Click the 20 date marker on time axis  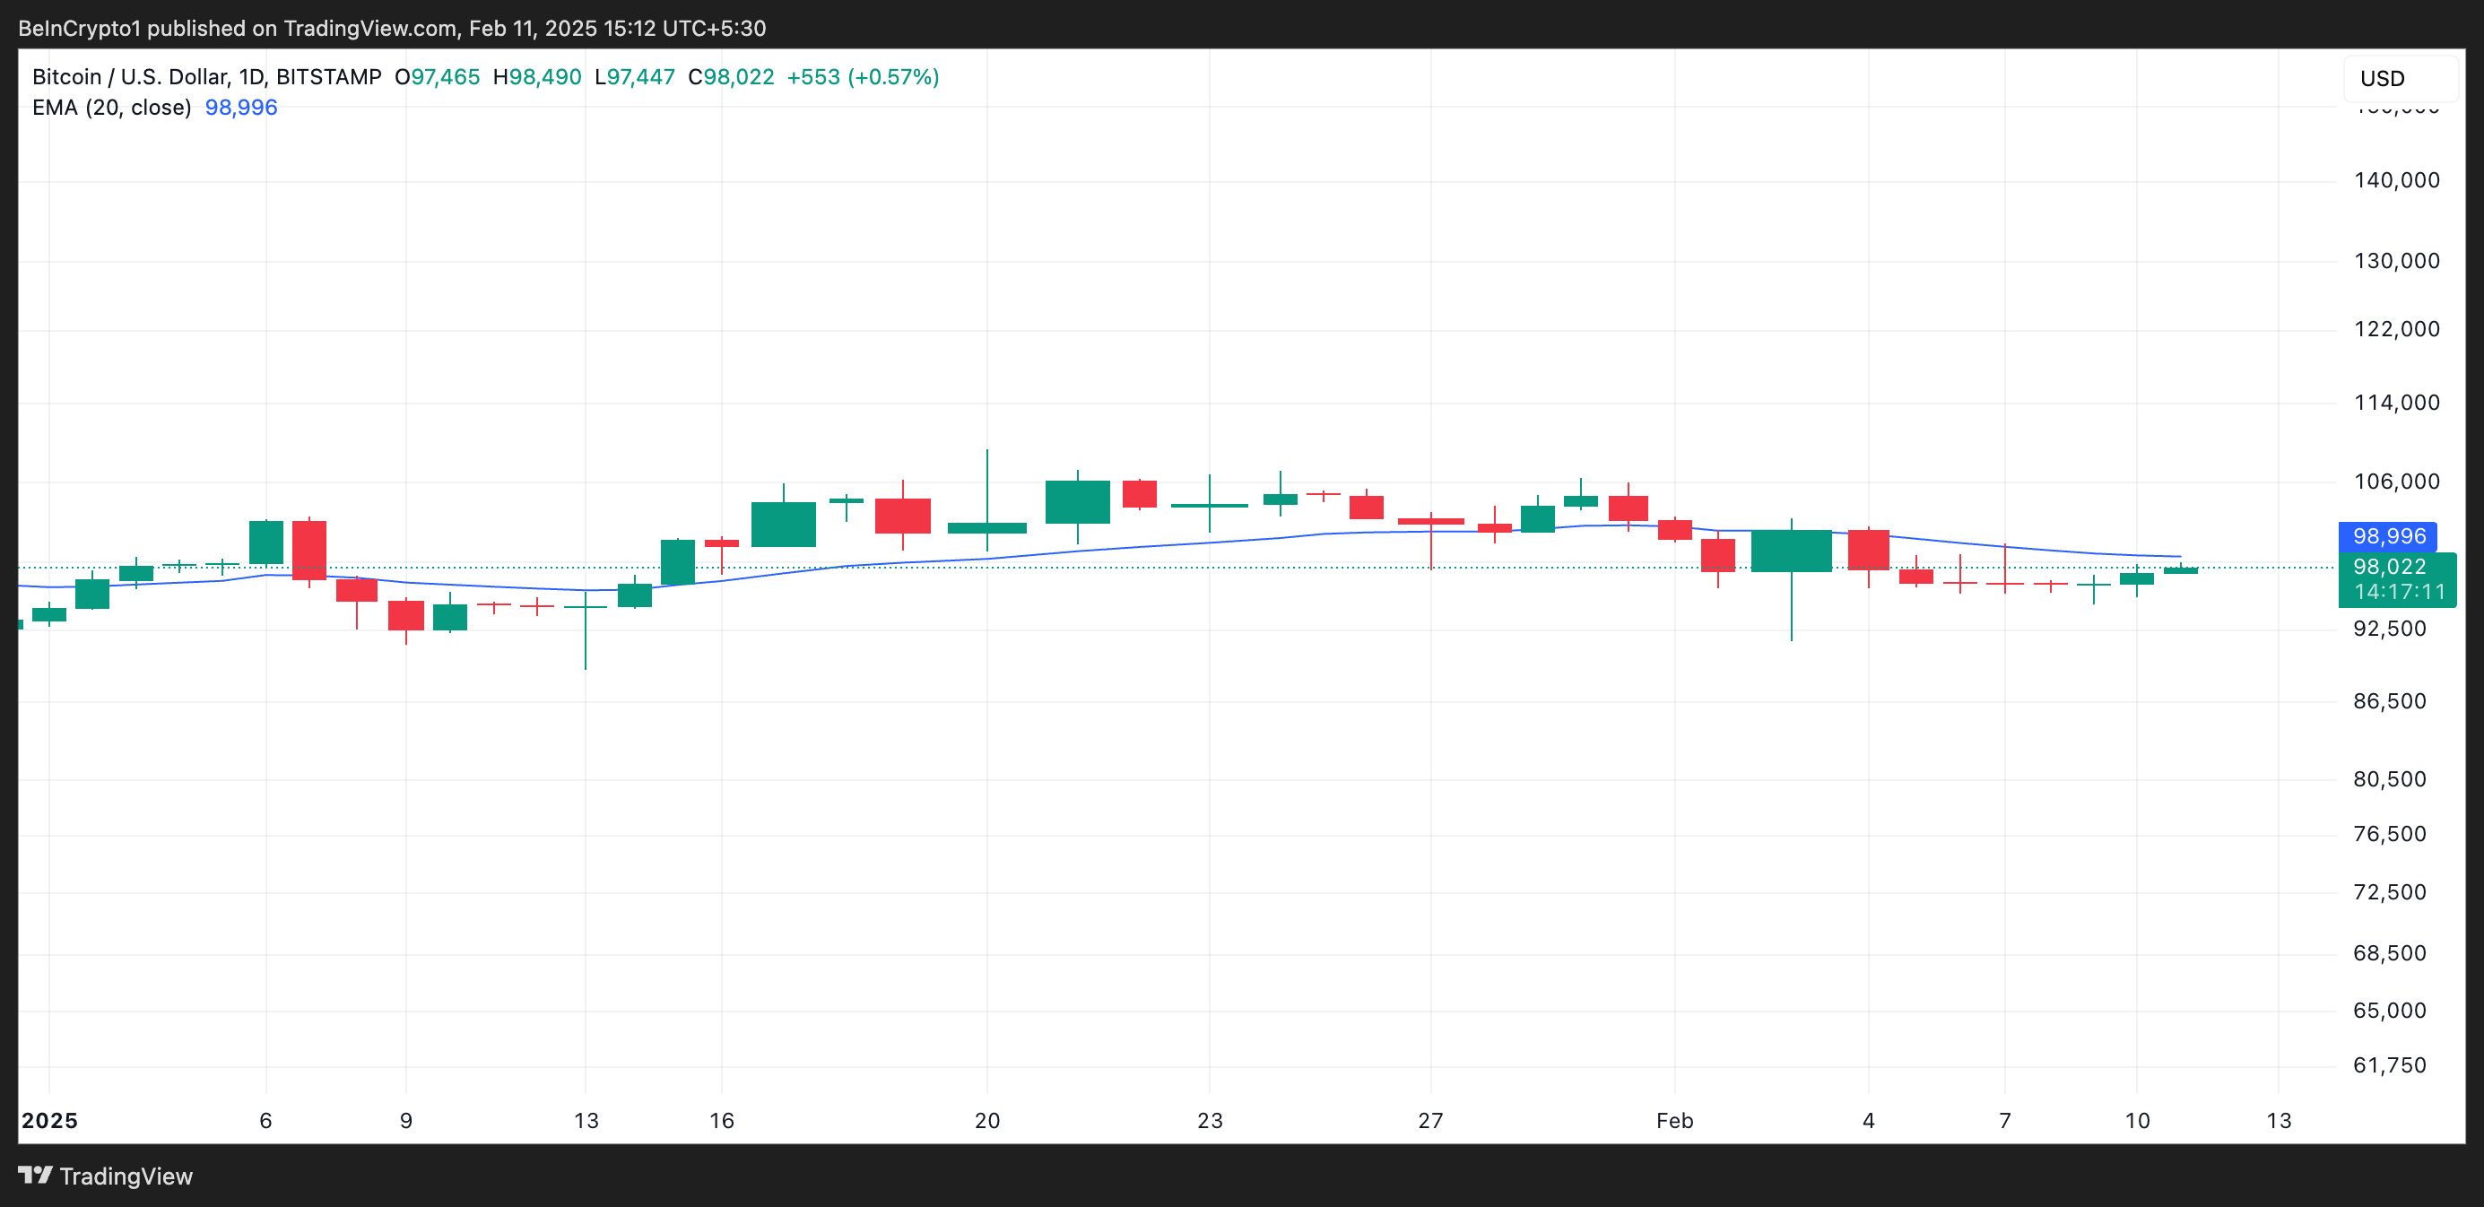point(986,1120)
